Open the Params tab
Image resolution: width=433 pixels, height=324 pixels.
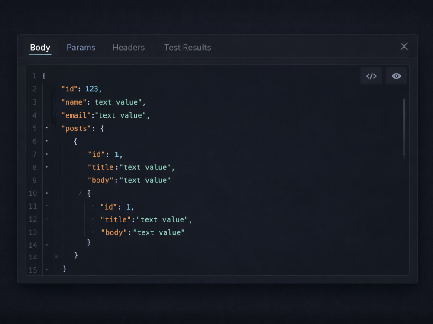pos(81,48)
